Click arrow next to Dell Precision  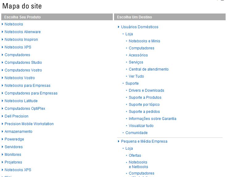click(2, 116)
